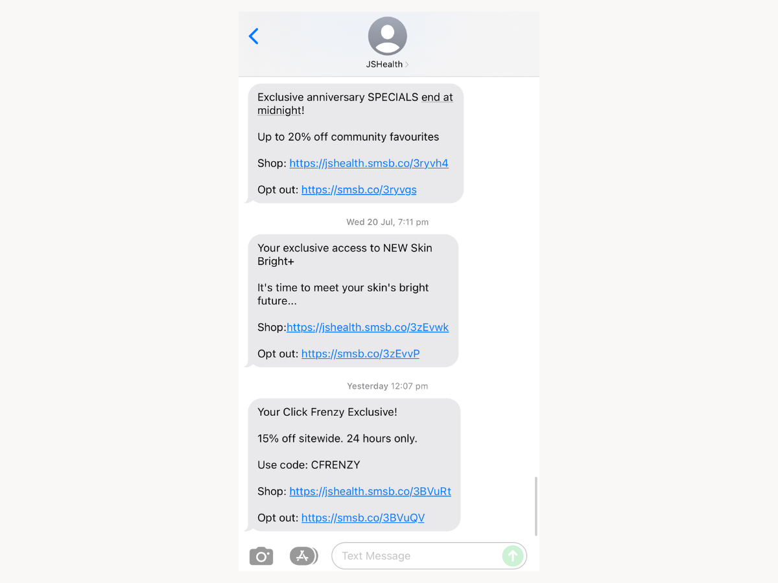Open Click Frenzy shop link 3BVuRt

[370, 491]
